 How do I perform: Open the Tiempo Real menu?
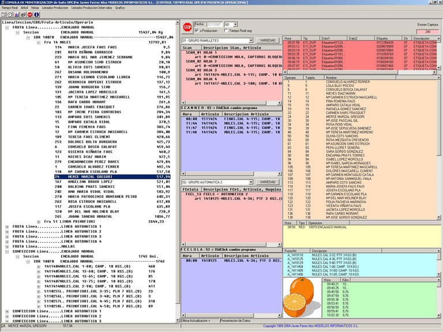tap(9, 8)
